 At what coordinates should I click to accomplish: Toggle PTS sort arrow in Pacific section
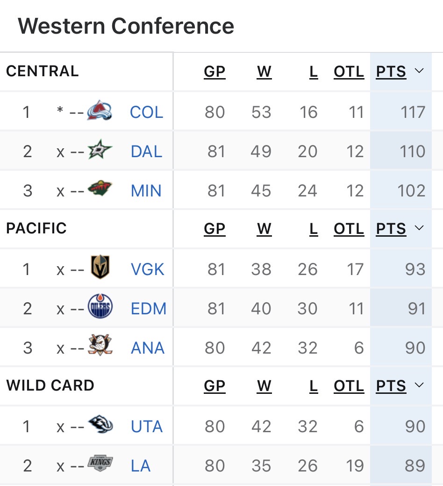pos(419,228)
